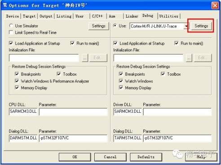Click driver Edit button
The width and height of the screenshot is (221, 165).
203,58
